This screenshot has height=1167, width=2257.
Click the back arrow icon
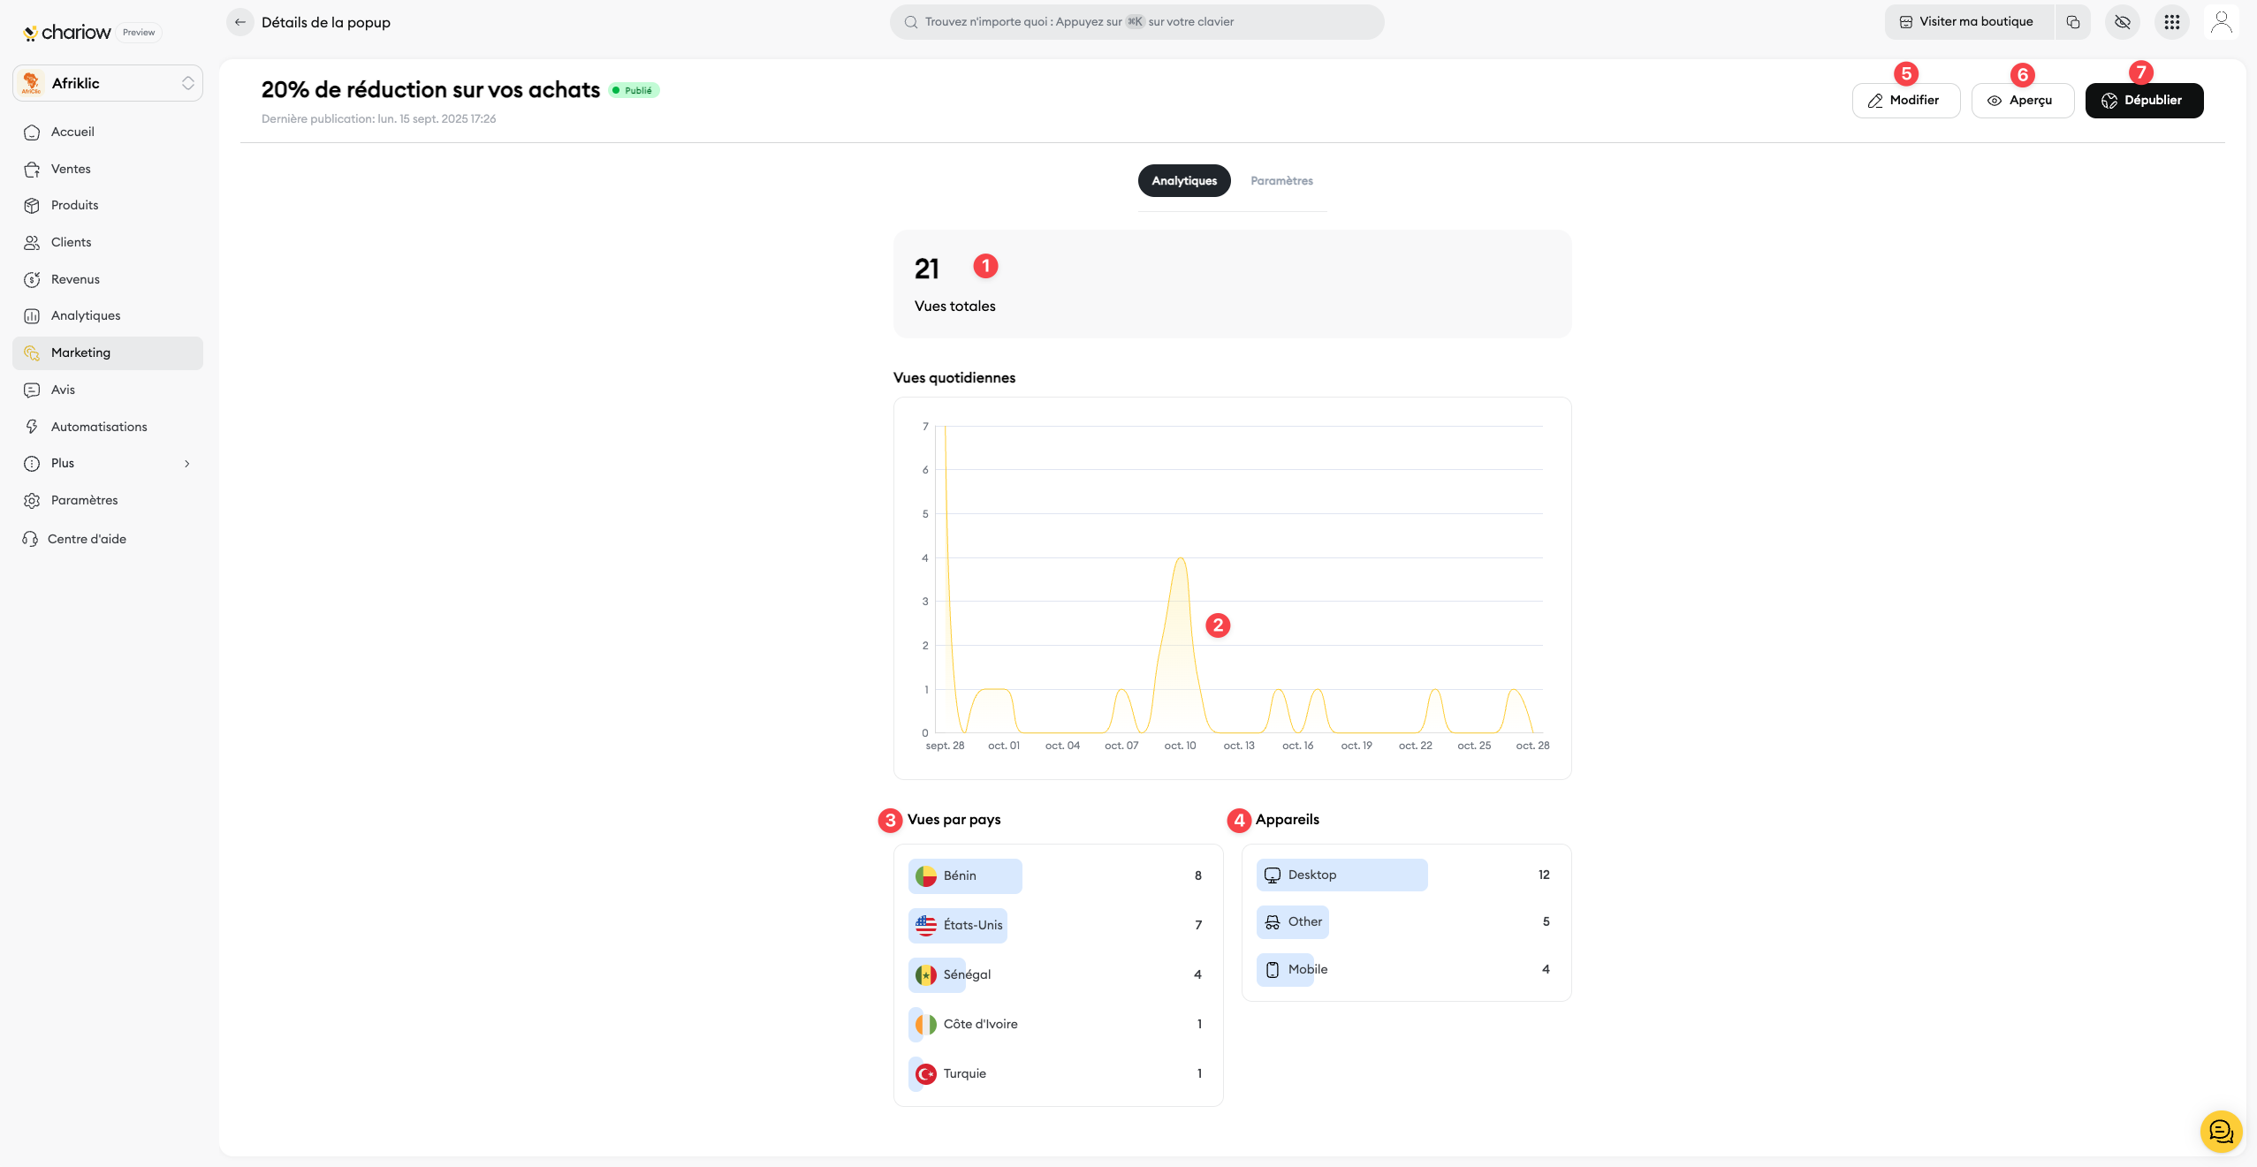click(x=240, y=22)
